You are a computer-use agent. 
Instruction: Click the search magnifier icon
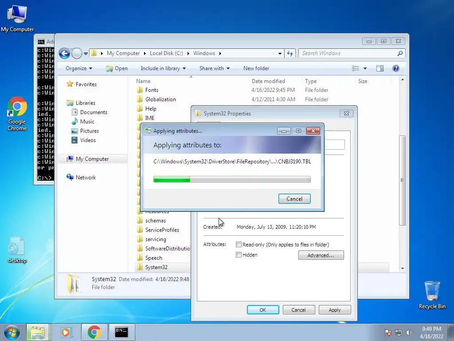400,53
